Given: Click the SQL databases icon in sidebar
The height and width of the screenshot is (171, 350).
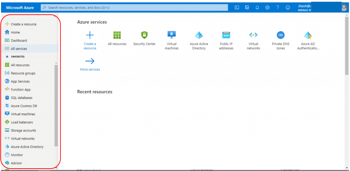Looking at the screenshot, I should (x=7, y=98).
